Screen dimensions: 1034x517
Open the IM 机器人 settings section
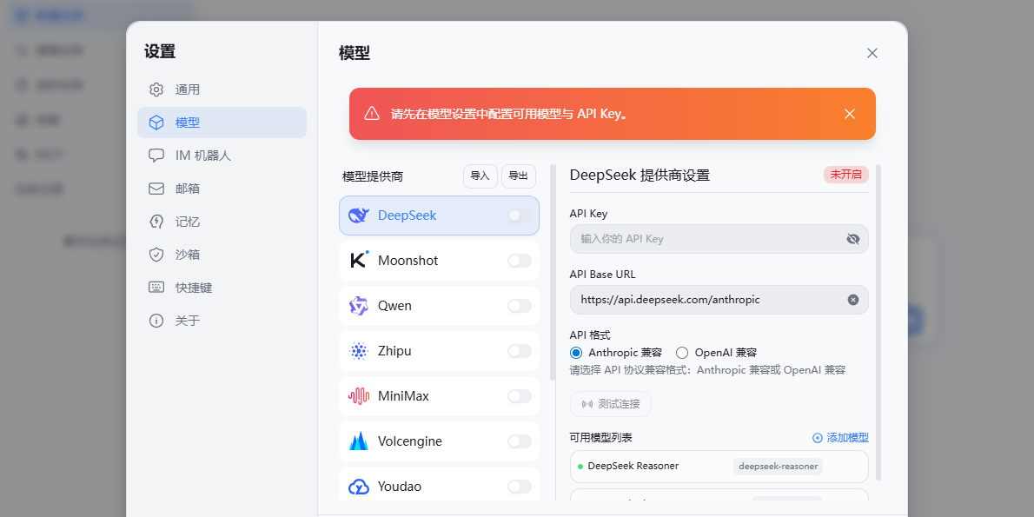(x=202, y=156)
